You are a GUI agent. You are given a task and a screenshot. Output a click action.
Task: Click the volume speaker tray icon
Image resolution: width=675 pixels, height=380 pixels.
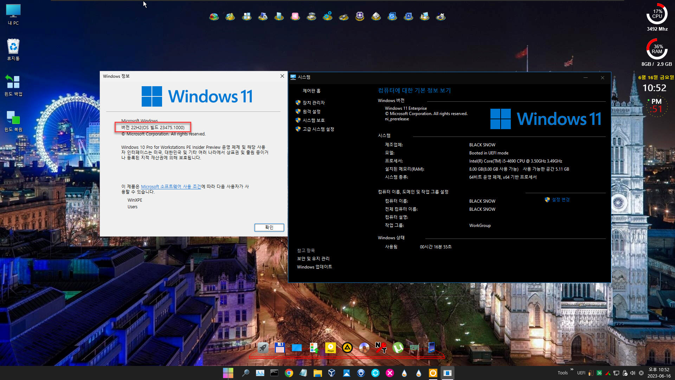(633, 373)
